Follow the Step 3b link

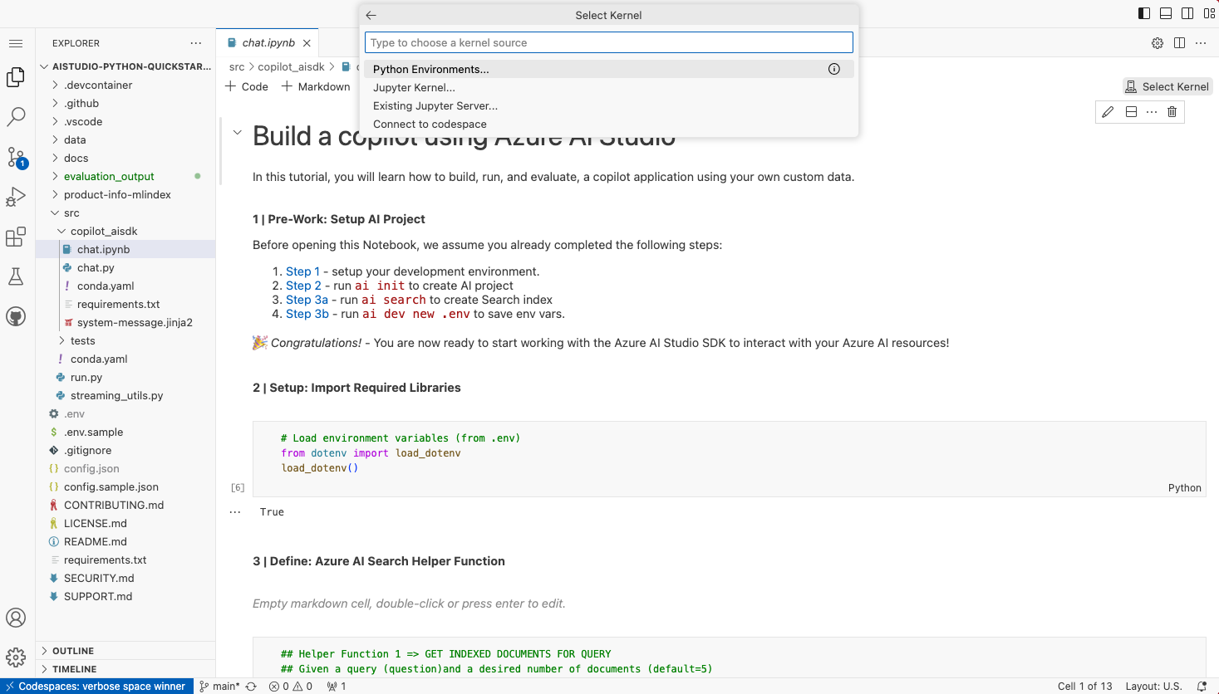pyautogui.click(x=307, y=314)
